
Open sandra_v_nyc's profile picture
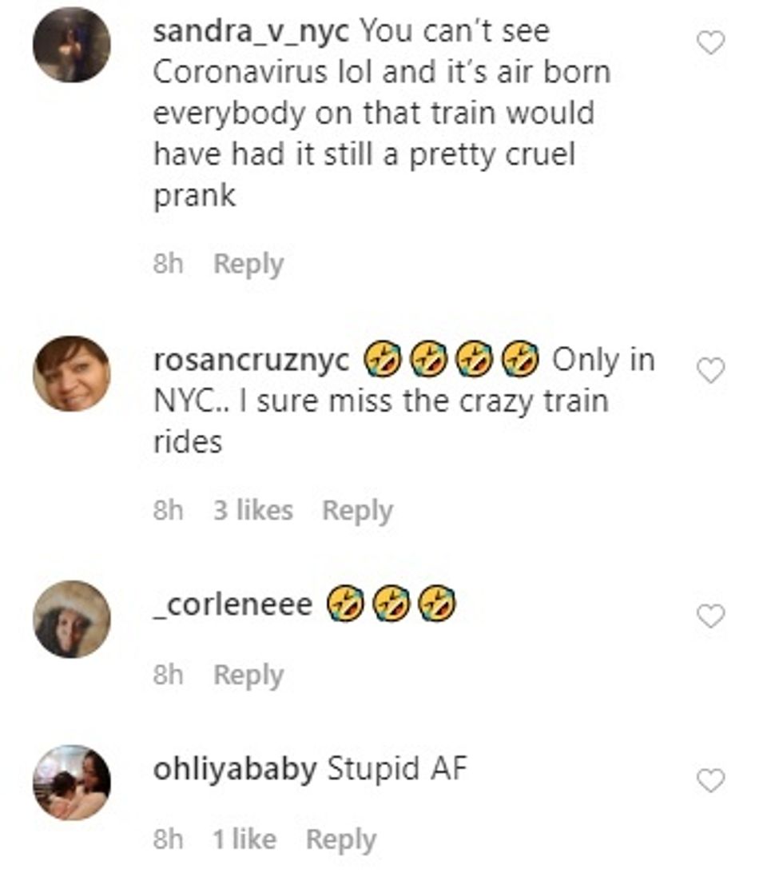(x=71, y=45)
